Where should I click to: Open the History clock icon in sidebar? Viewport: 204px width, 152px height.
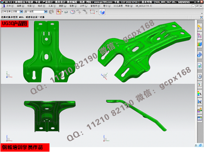coord(200,76)
